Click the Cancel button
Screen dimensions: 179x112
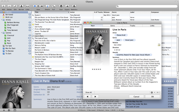136,97
